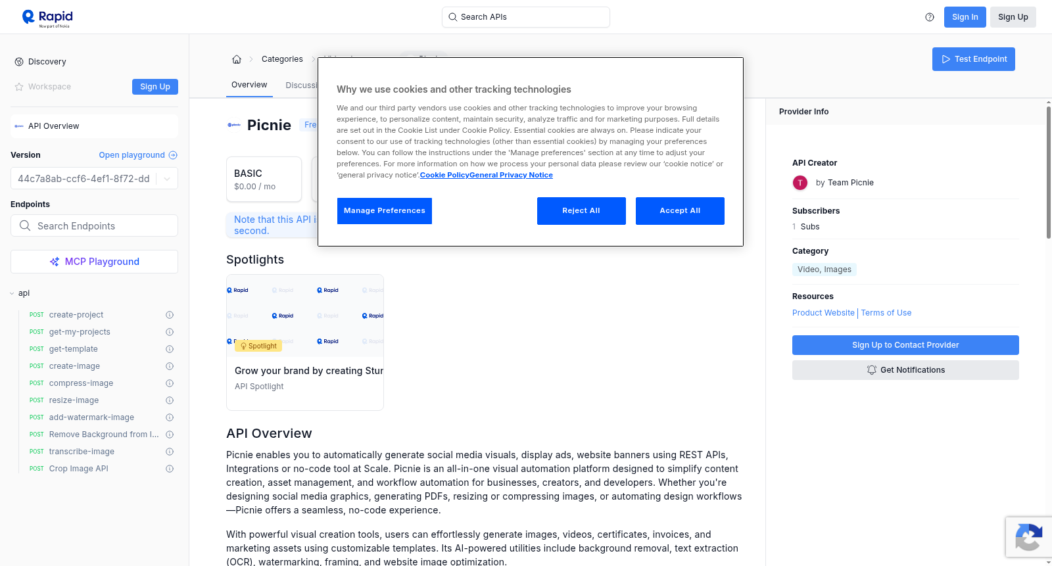The width and height of the screenshot is (1052, 566).
Task: Select the Remove Background endpoint
Action: (x=104, y=435)
